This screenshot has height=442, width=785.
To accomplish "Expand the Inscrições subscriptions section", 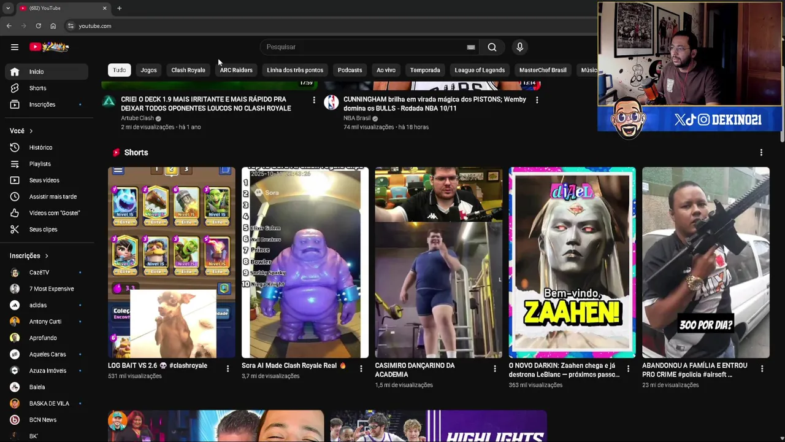I will tap(29, 256).
